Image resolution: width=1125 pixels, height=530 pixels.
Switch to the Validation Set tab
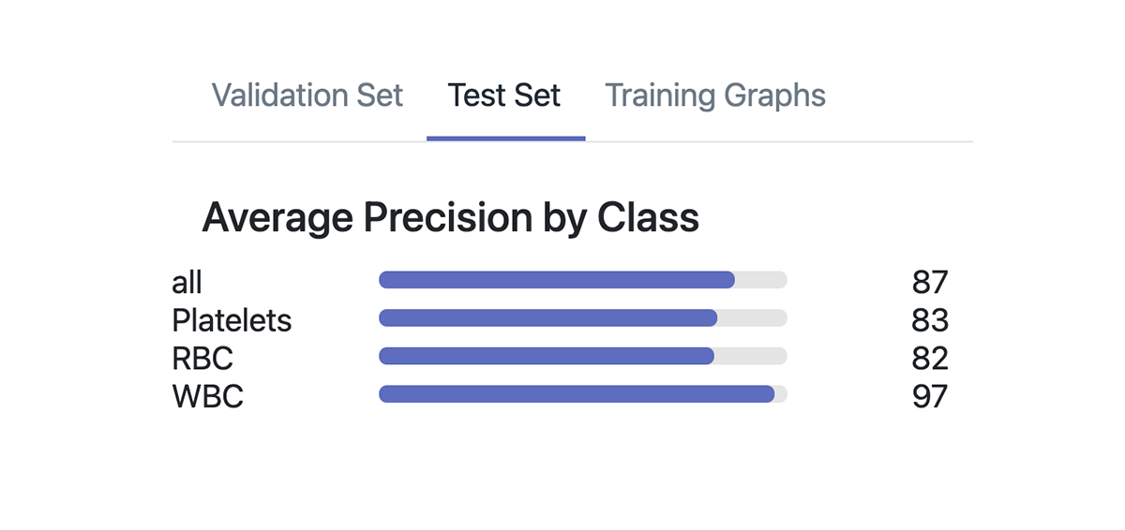click(x=307, y=96)
